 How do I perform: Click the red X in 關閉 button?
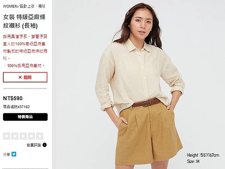point(20,78)
